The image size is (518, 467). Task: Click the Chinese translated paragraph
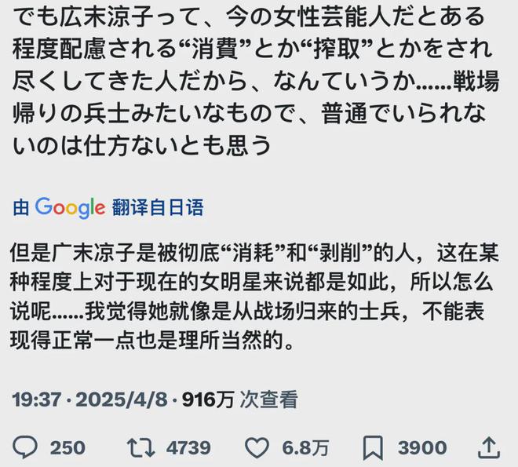254,297
